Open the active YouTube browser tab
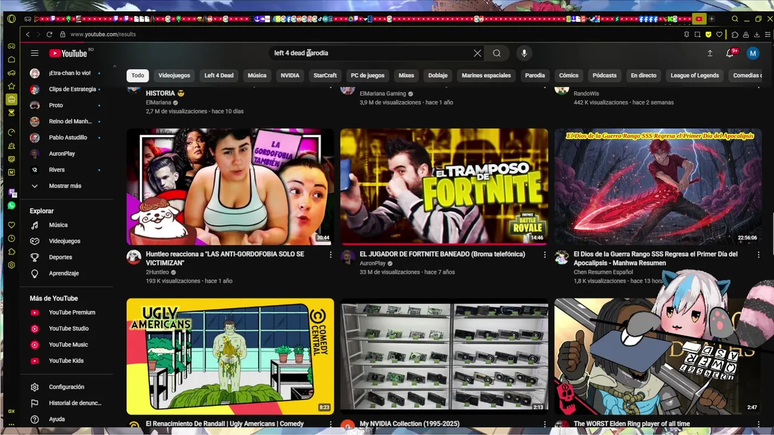Image resolution: width=774 pixels, height=435 pixels. pyautogui.click(x=698, y=19)
